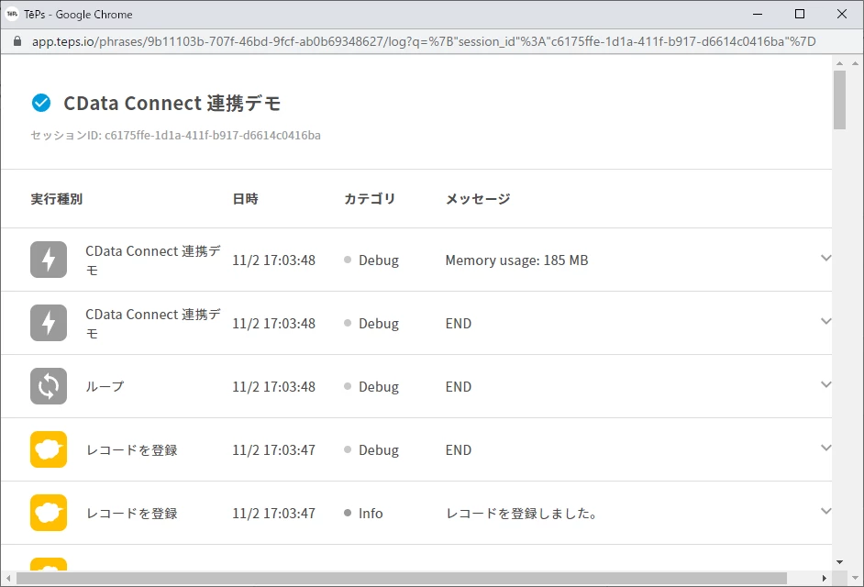Click the 実行種別 column header

57,199
